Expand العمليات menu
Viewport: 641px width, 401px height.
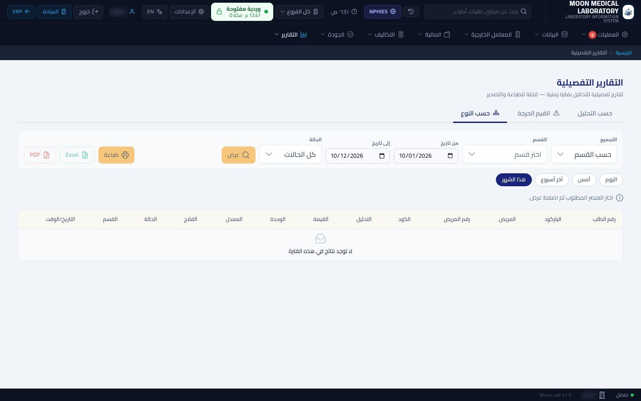(x=604, y=35)
